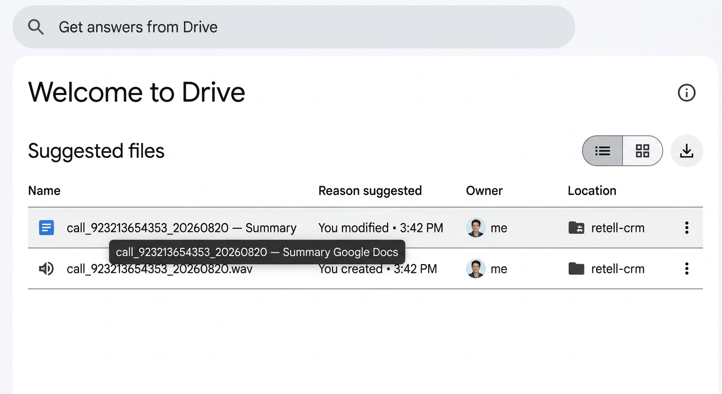Click 'You modified • 3:42 PM' text

[x=380, y=228]
